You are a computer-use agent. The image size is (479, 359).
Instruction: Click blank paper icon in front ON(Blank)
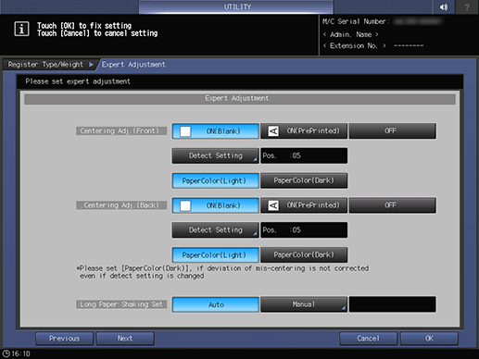coord(185,131)
